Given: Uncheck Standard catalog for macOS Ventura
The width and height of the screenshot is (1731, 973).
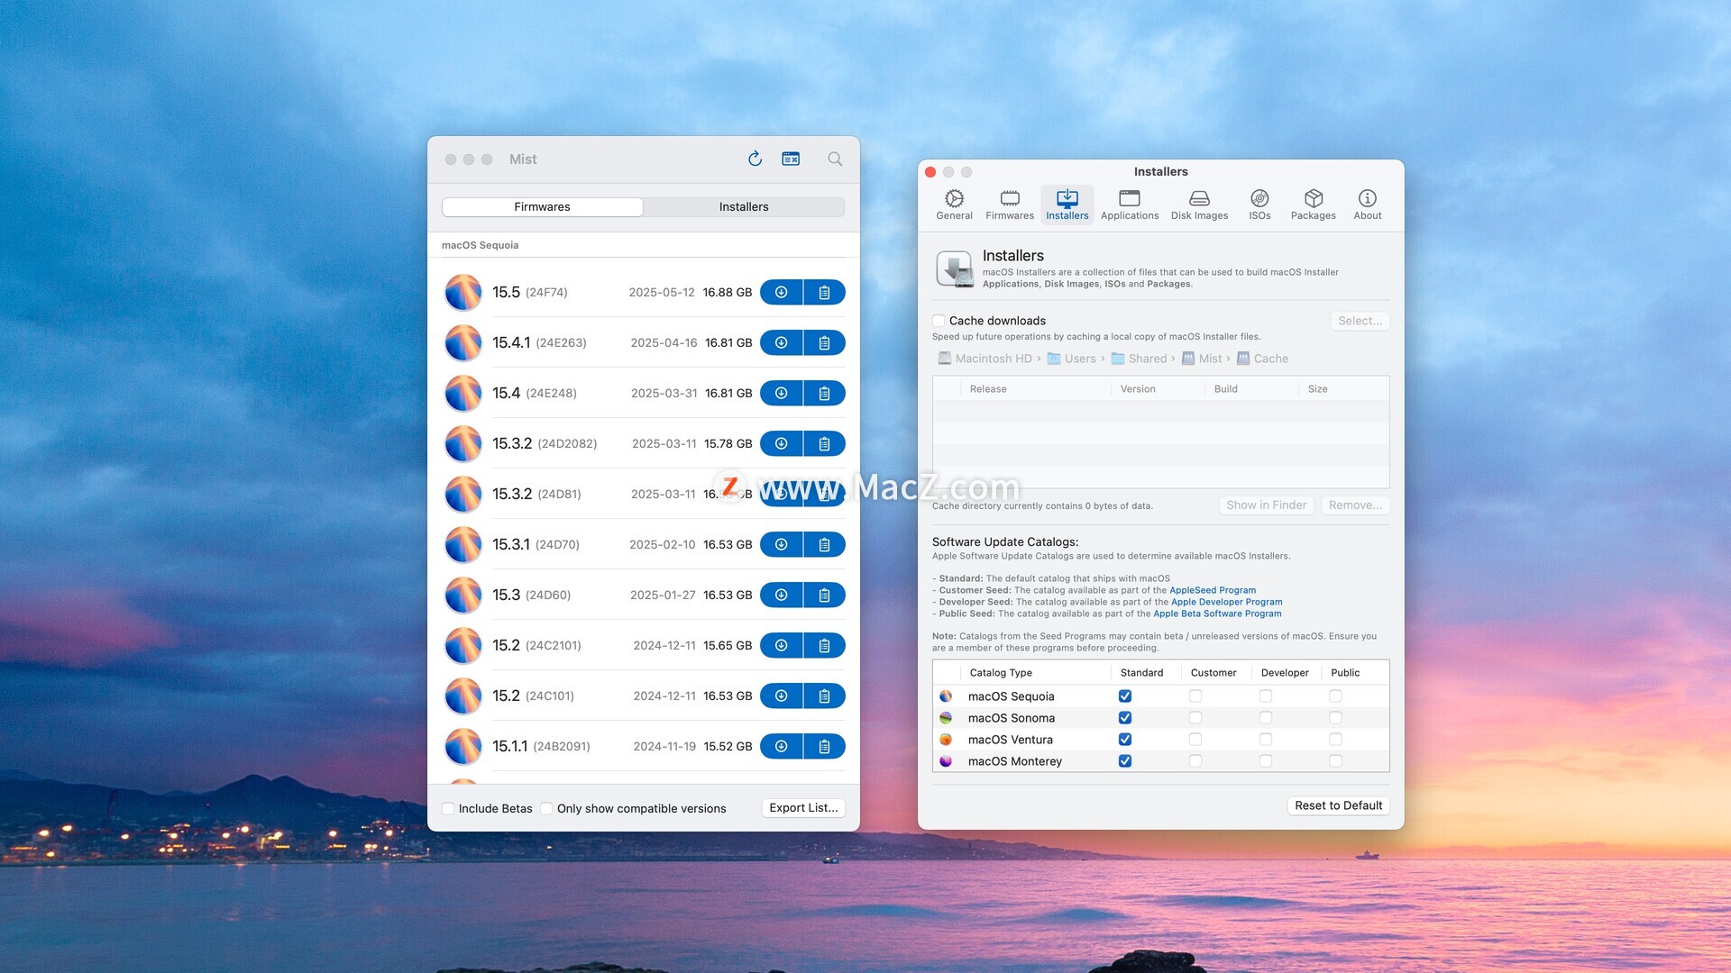Looking at the screenshot, I should 1125,739.
